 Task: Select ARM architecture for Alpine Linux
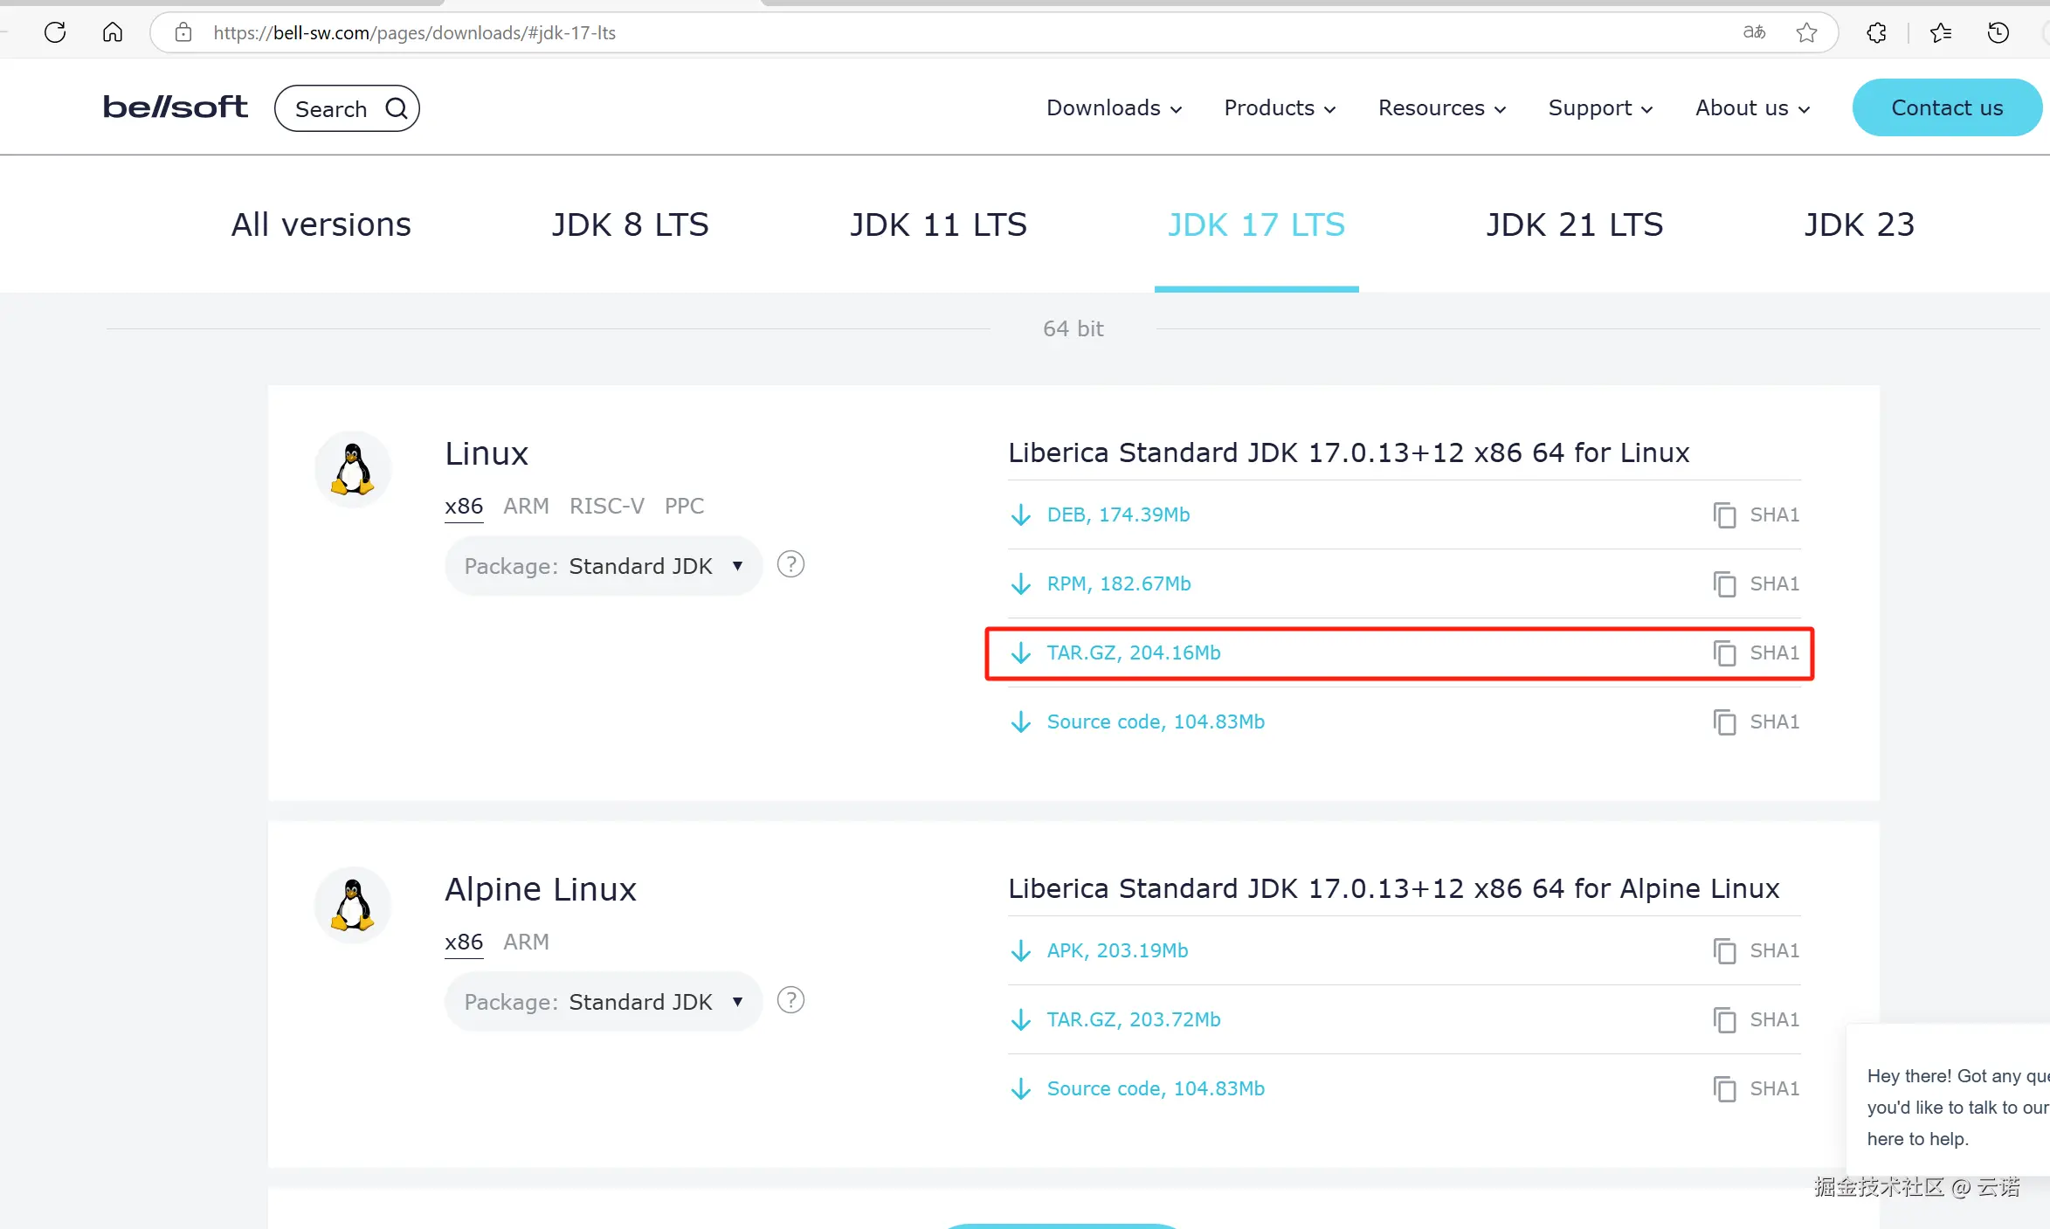pos(526,942)
